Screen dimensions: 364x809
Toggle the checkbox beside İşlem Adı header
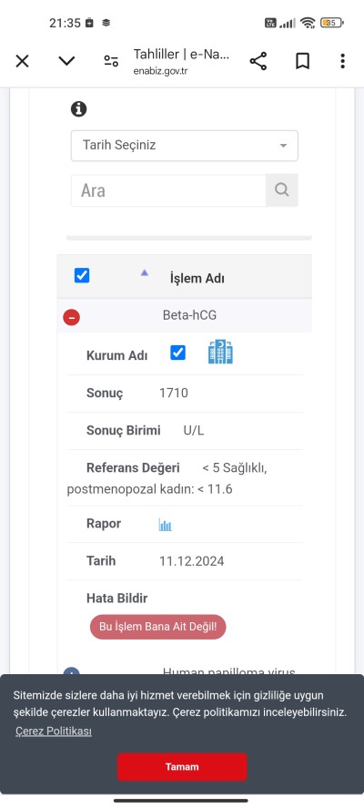click(x=82, y=275)
